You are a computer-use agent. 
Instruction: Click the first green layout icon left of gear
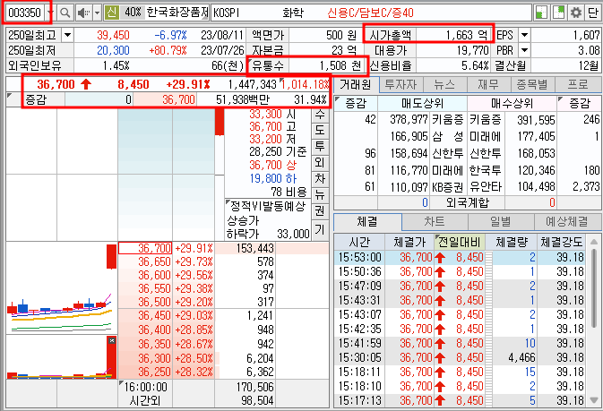tap(541, 13)
